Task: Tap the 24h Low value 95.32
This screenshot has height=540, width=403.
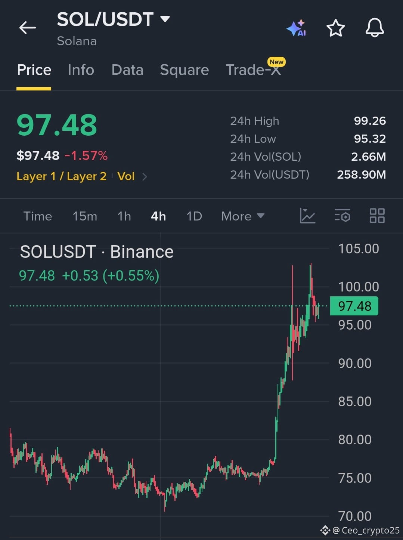Action: 370,139
